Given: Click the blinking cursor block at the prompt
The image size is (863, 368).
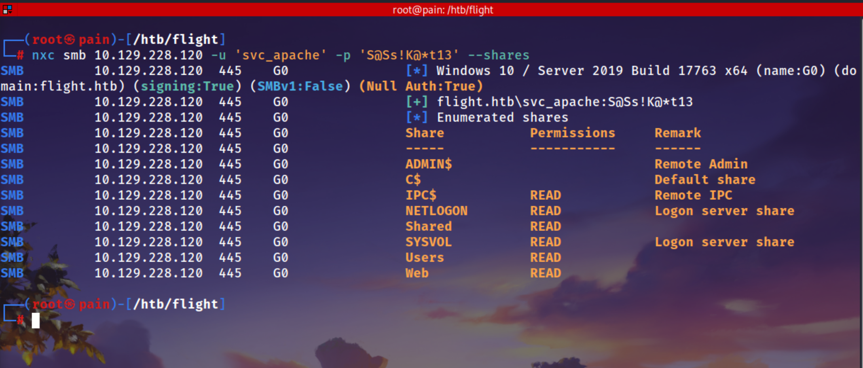Looking at the screenshot, I should click(36, 320).
